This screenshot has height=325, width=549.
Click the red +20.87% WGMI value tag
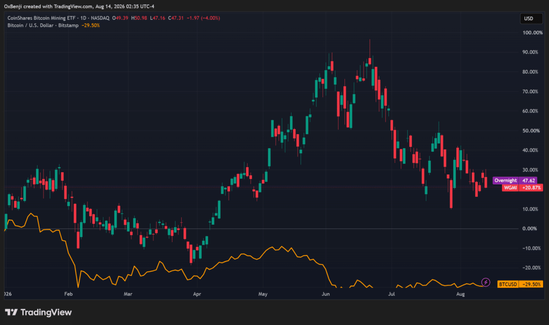532,188
